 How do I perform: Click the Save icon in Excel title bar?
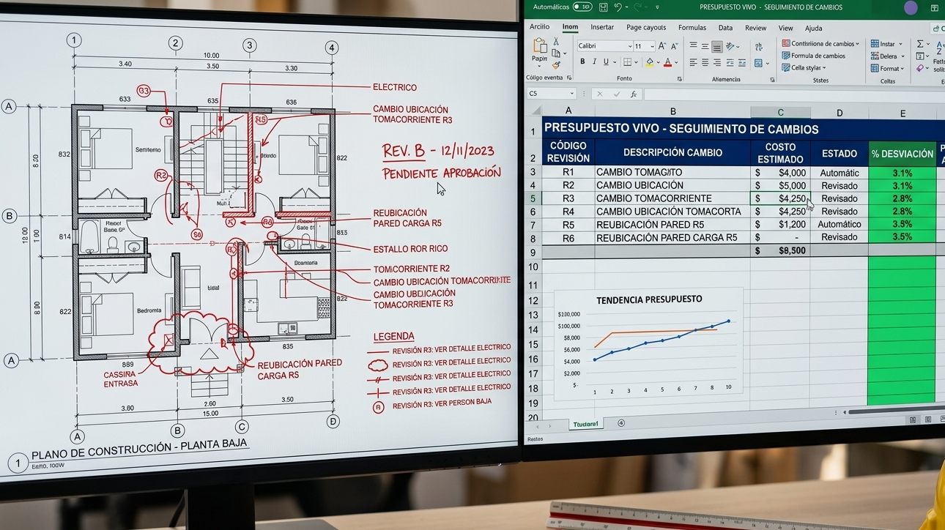pyautogui.click(x=604, y=7)
